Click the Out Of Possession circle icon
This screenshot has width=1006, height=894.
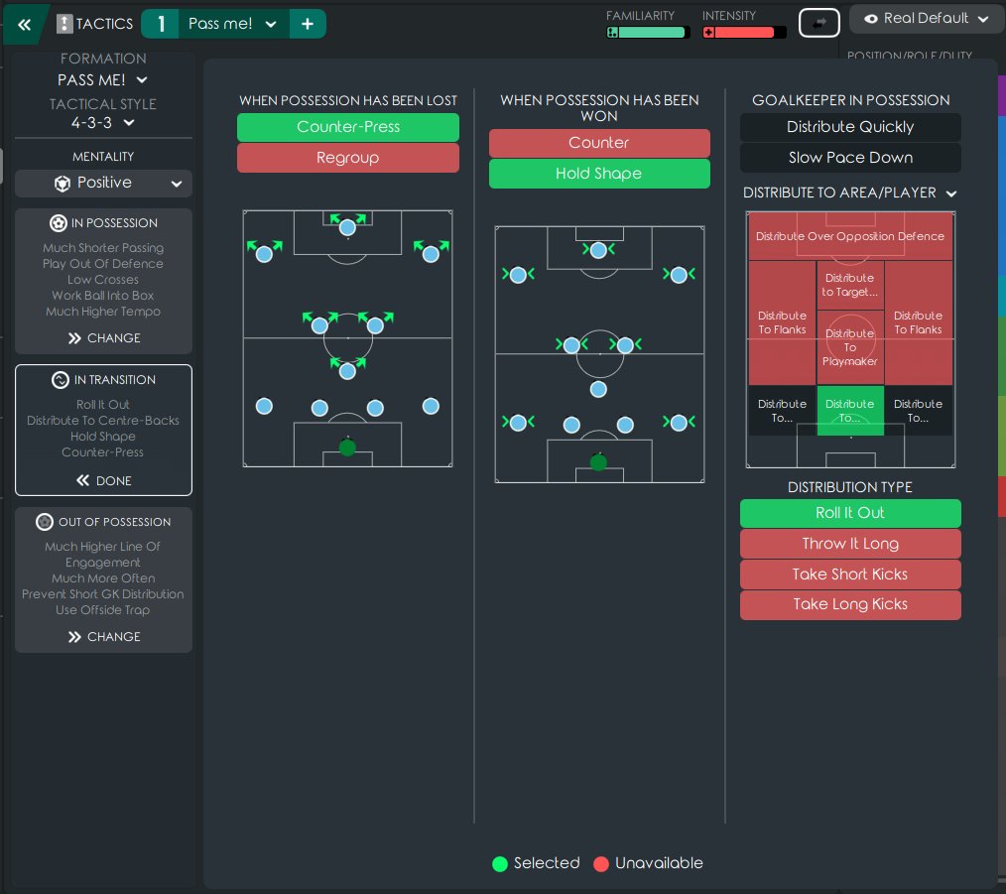click(x=45, y=522)
